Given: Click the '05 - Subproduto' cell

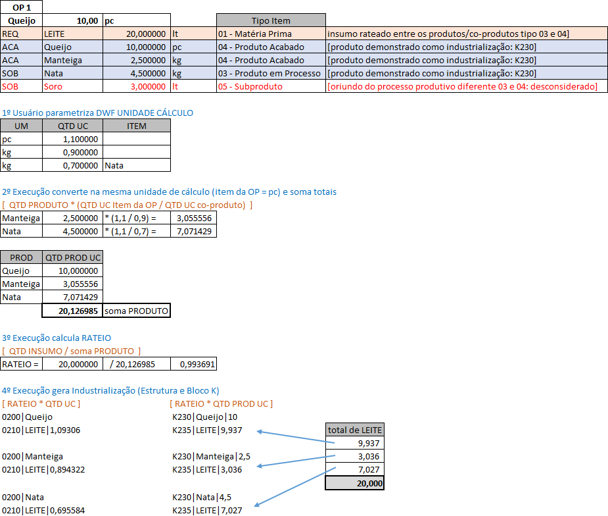Looking at the screenshot, I should 271,86.
